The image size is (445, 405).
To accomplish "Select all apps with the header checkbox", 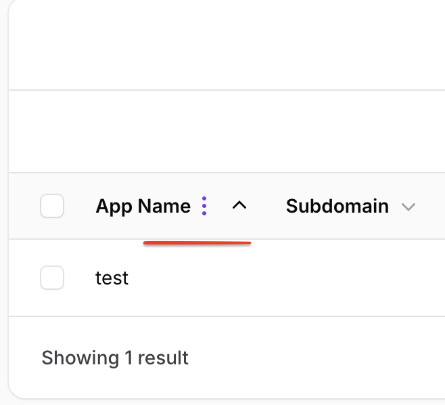I will 52,206.
